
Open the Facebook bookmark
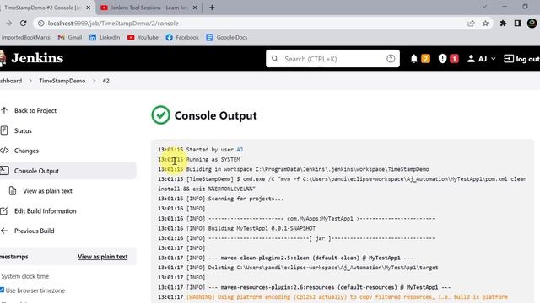coord(182,37)
